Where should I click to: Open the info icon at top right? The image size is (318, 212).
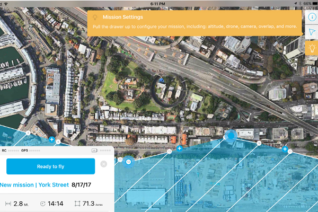(x=312, y=17)
